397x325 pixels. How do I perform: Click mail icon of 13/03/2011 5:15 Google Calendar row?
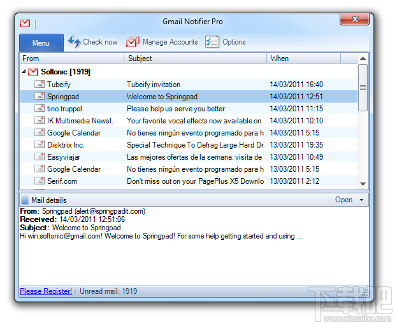40,169
